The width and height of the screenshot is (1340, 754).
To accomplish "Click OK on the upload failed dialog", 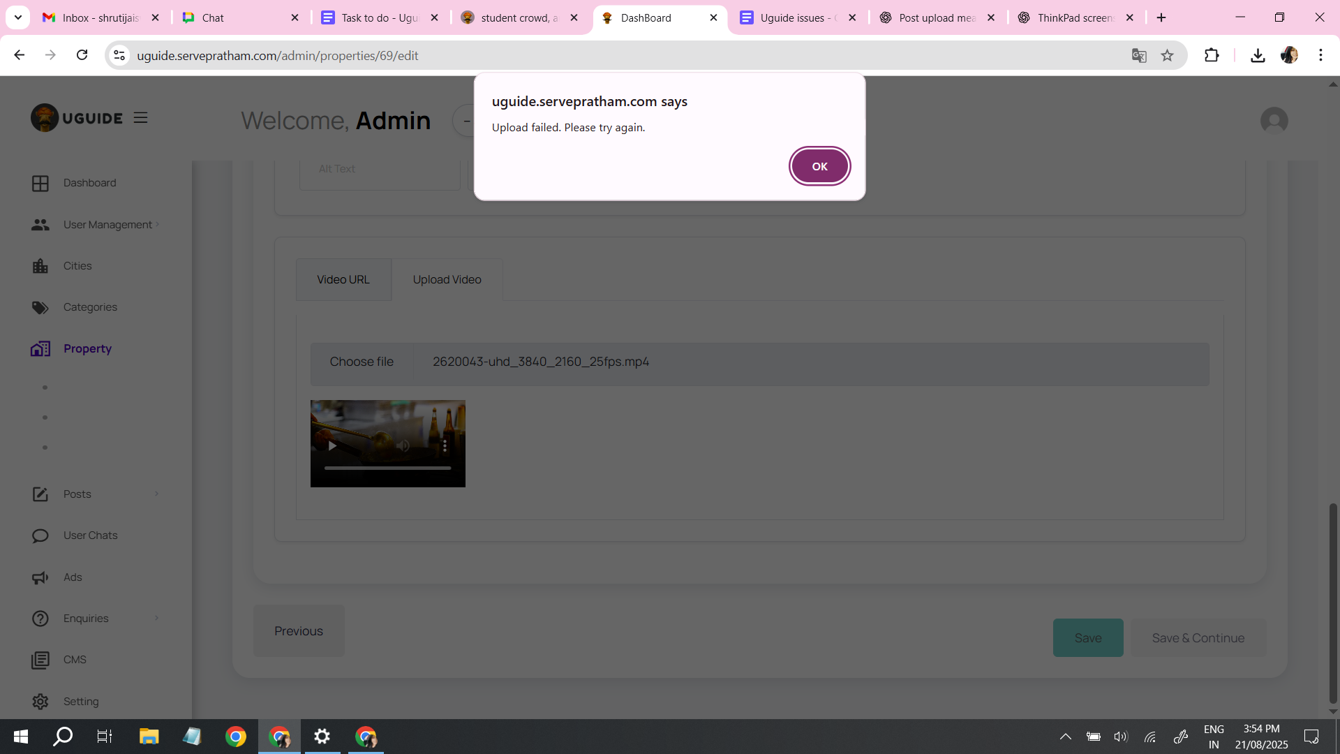I will 819,166.
